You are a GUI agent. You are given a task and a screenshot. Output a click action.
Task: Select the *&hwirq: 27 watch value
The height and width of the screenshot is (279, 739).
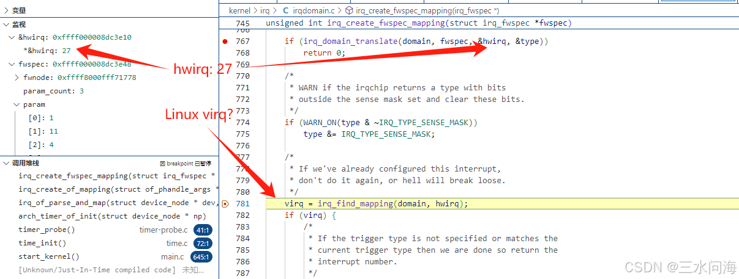tap(47, 51)
